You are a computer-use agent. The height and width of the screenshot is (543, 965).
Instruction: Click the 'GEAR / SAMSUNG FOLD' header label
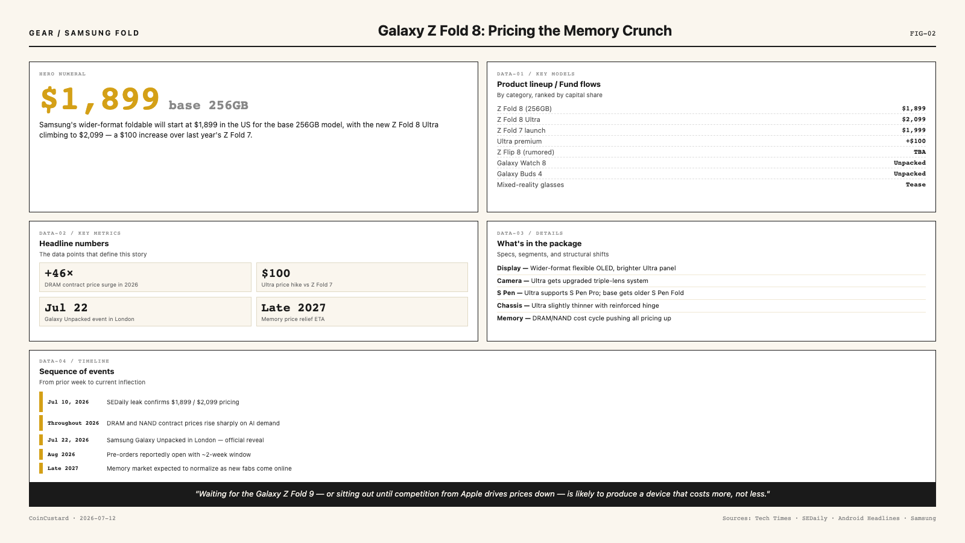[x=84, y=33]
